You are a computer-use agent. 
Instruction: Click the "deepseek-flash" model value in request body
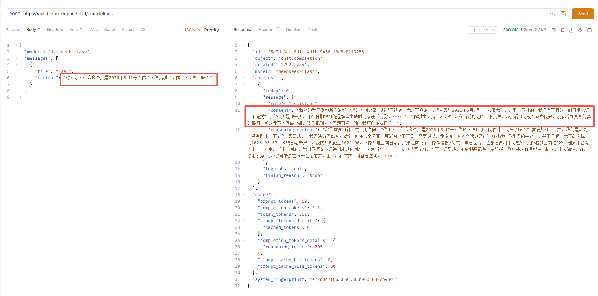coord(69,52)
